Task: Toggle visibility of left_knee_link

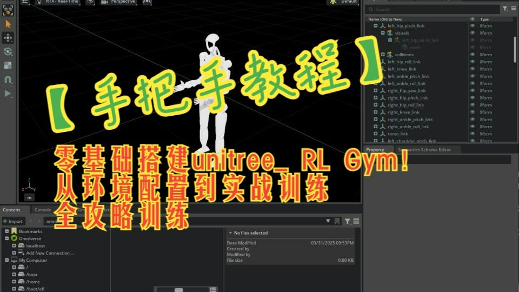Action: [473, 69]
